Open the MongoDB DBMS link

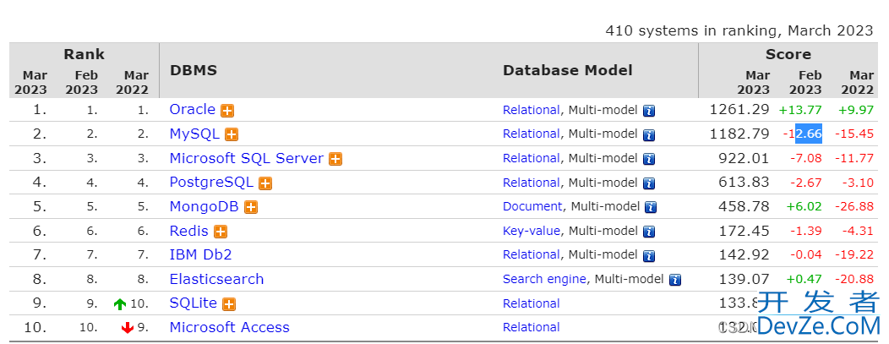point(205,206)
